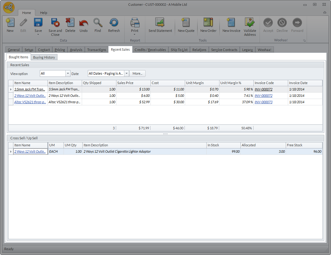This screenshot has width=331, height=255.
Task: Expand the Save dropdown arrow
Action: pyautogui.click(x=38, y=35)
